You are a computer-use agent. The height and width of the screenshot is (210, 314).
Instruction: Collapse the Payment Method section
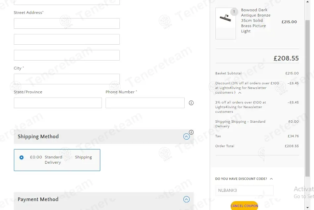click(186, 199)
